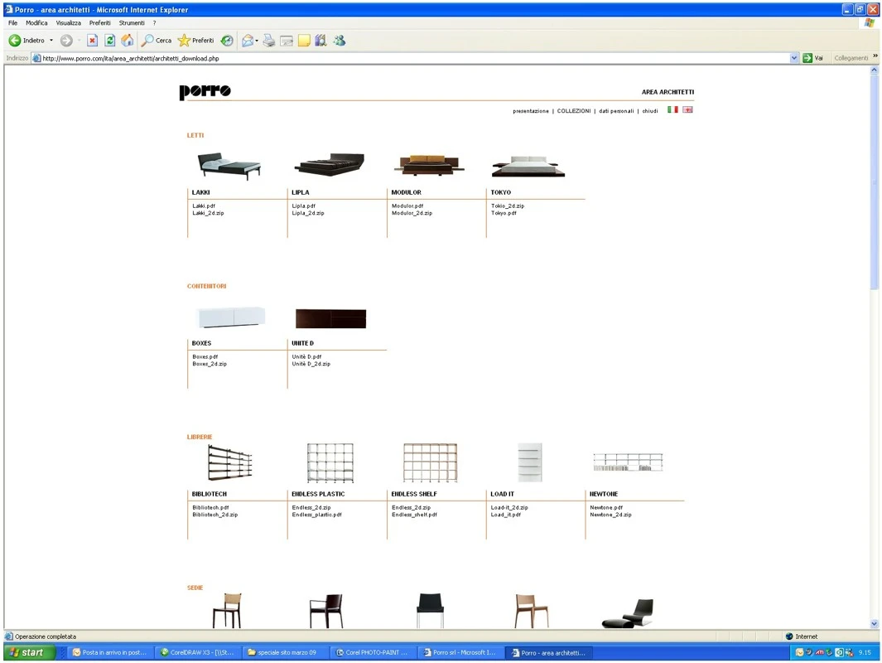Open the Cerca search tool
The height and width of the screenshot is (663, 882).
click(156, 41)
